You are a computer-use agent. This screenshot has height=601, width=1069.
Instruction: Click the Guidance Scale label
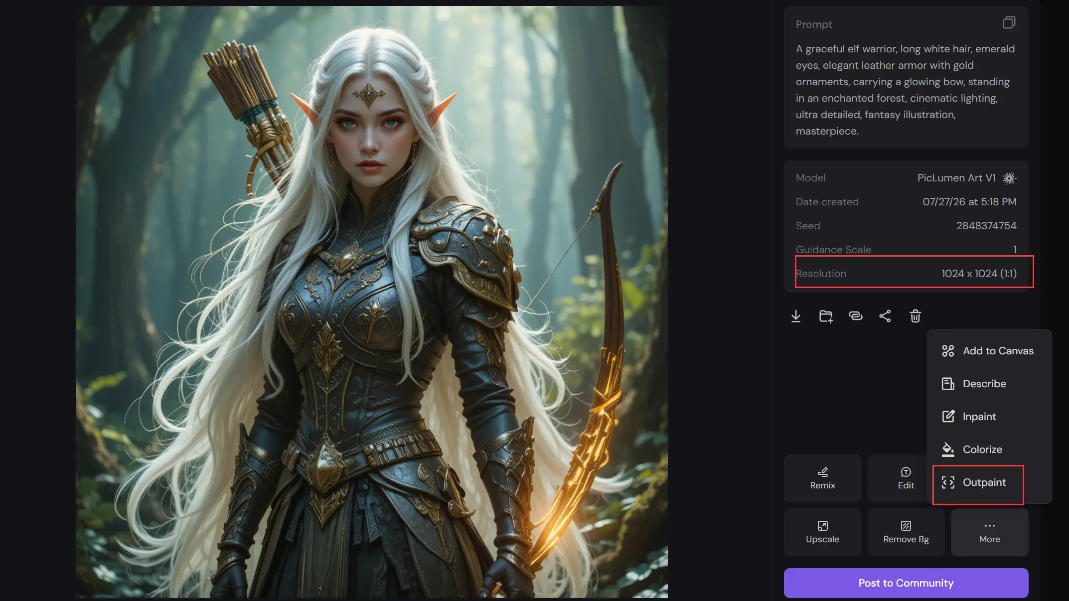[x=833, y=250]
